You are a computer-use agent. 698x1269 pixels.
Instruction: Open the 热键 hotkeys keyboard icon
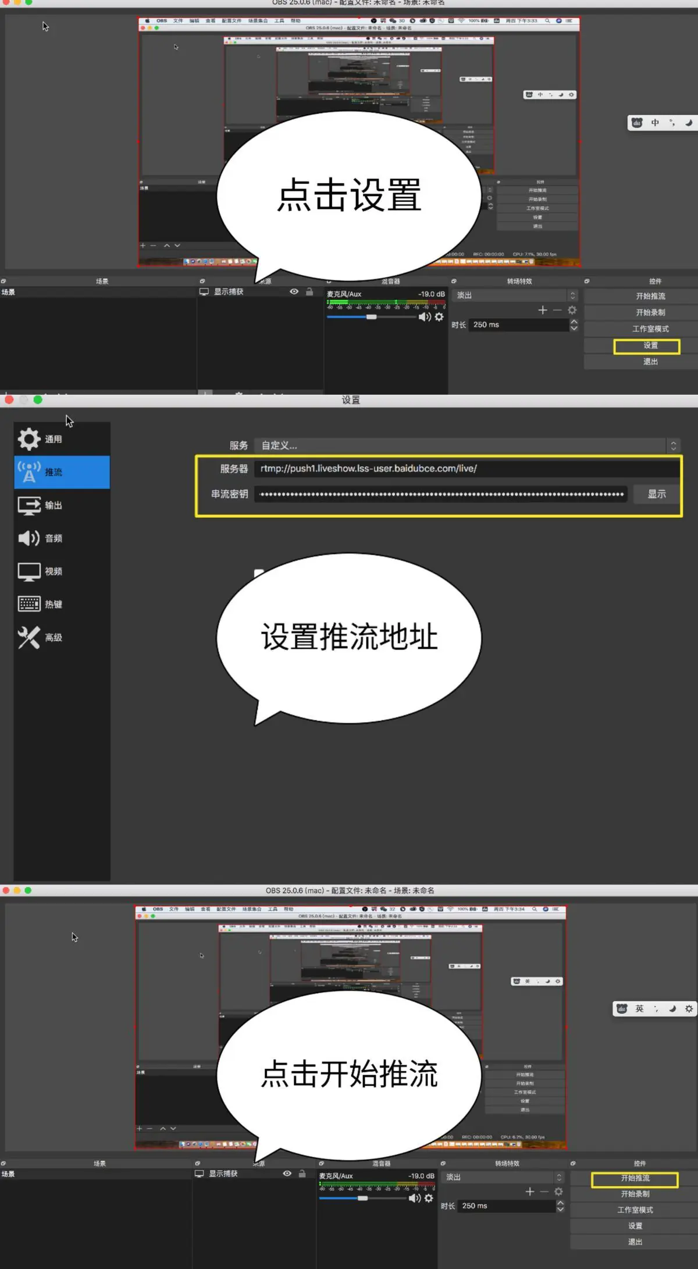[29, 604]
